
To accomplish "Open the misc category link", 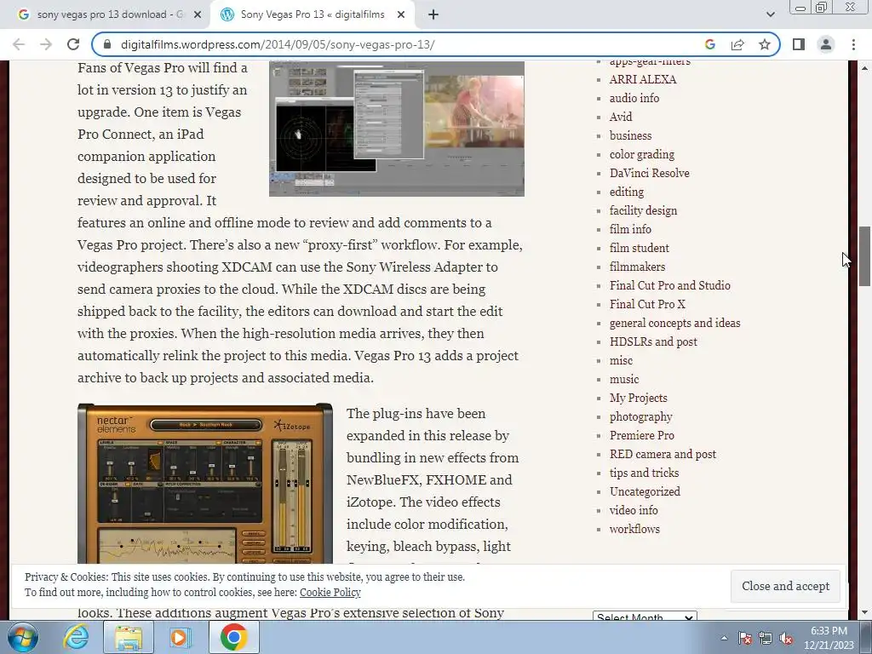I will pyautogui.click(x=621, y=360).
